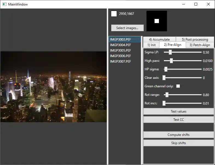The image size is (215, 165).
Task: Go to the 1) Init tab
Action: [151, 45]
